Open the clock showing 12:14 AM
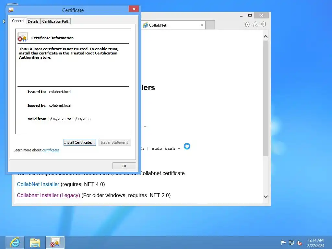This screenshot has height=249, width=332. (315, 243)
